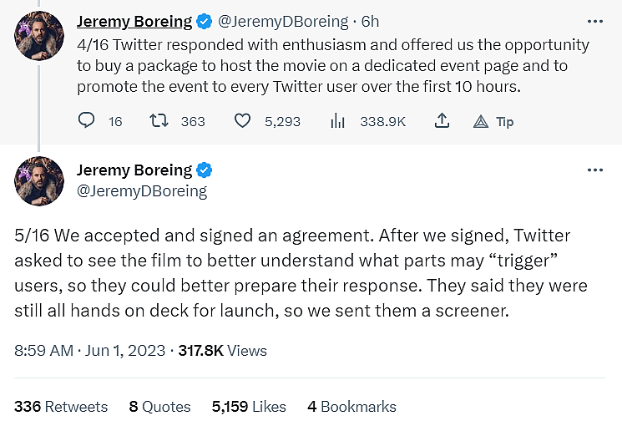The height and width of the screenshot is (431, 622).
Task: Like the 4/16 tweet with heart icon
Action: 242,121
